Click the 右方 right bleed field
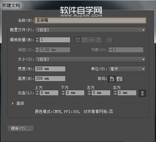The height and width of the screenshot is (142, 156). (127, 93)
